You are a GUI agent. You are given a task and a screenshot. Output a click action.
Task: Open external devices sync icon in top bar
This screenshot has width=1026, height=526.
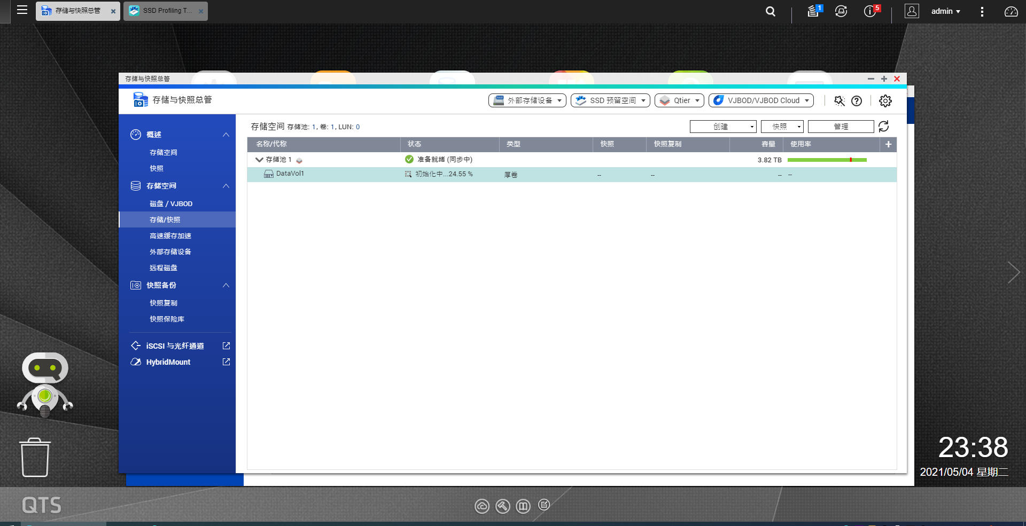[x=841, y=11]
